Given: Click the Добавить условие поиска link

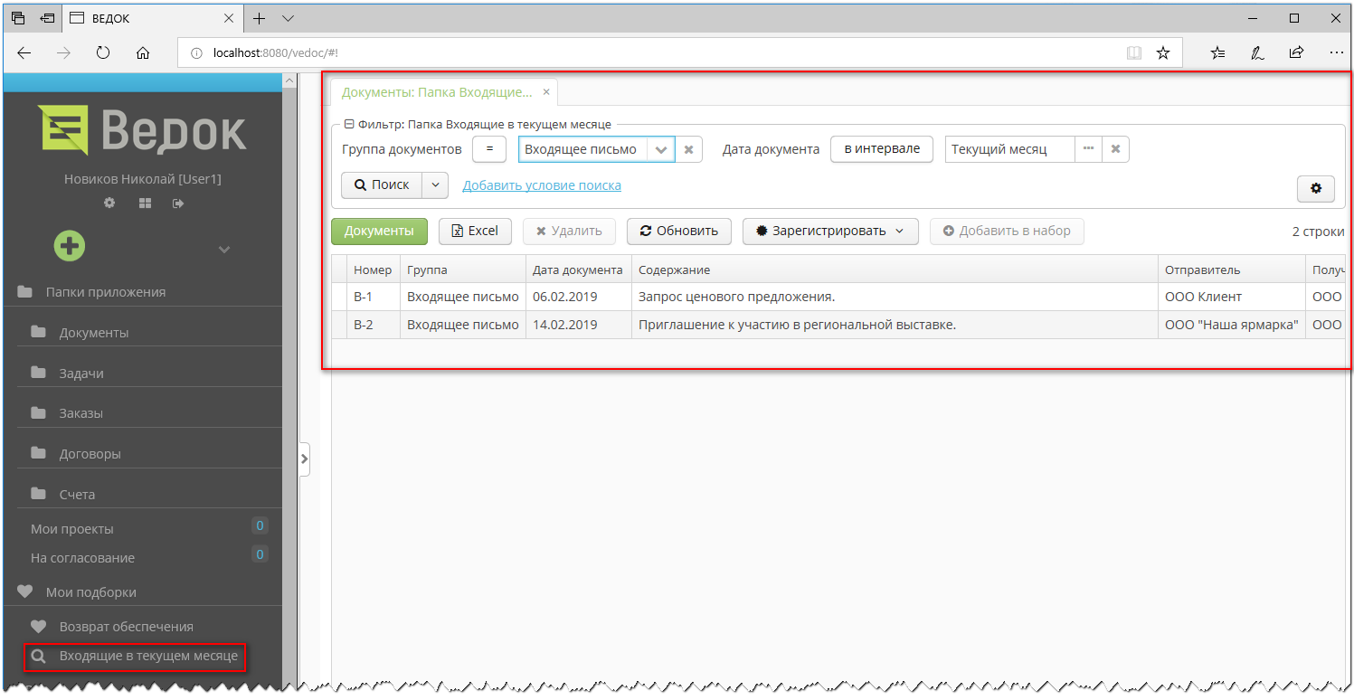Looking at the screenshot, I should pyautogui.click(x=542, y=184).
